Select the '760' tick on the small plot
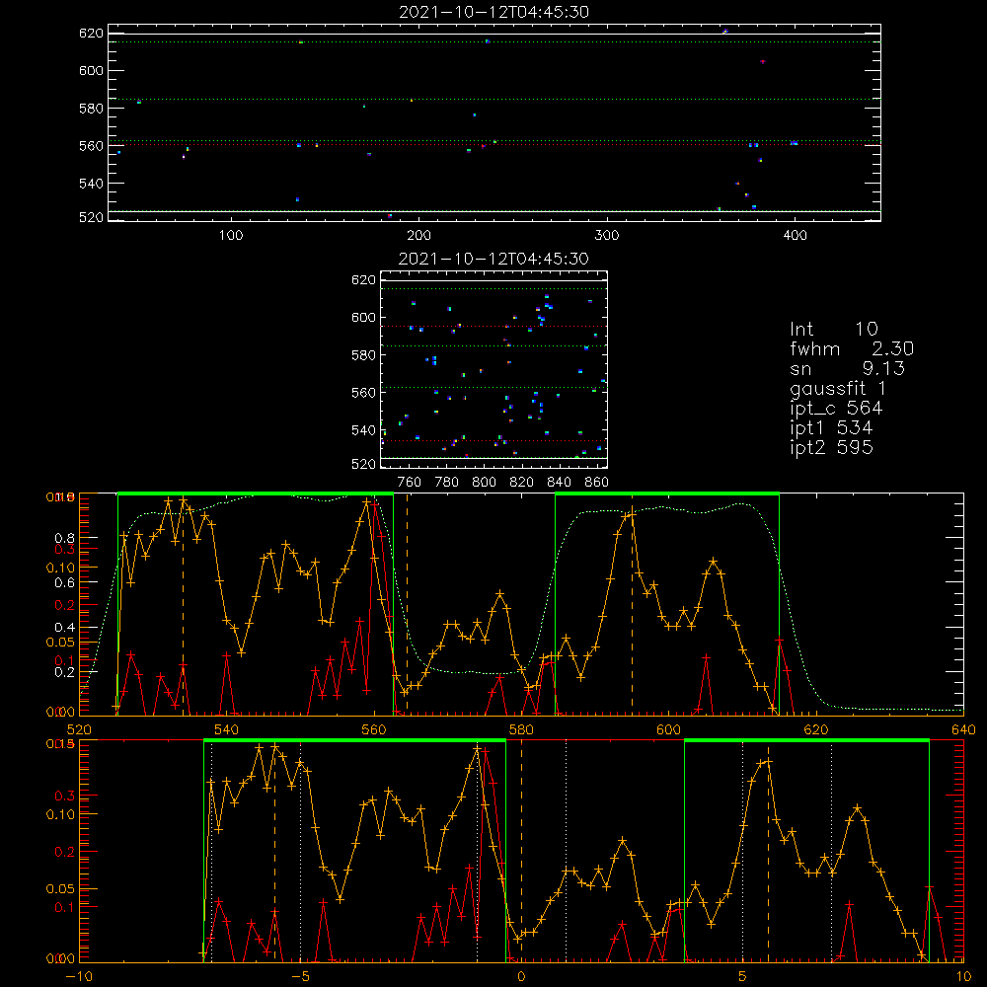Image resolution: width=987 pixels, height=987 pixels. (410, 483)
